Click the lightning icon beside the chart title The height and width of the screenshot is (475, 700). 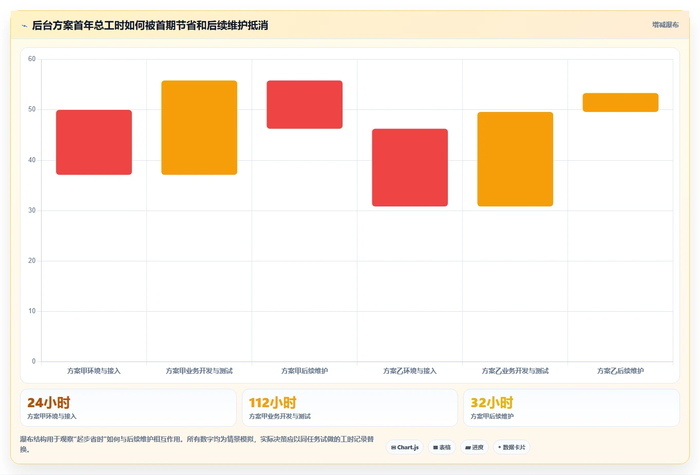(24, 26)
